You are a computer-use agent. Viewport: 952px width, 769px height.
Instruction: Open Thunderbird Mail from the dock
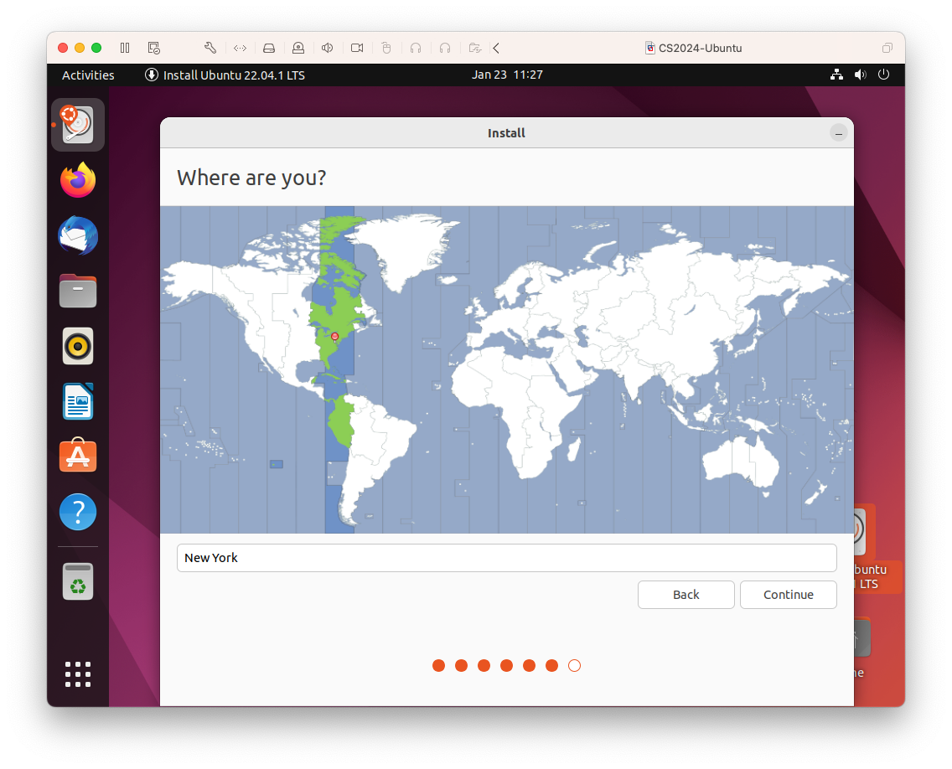click(x=78, y=235)
